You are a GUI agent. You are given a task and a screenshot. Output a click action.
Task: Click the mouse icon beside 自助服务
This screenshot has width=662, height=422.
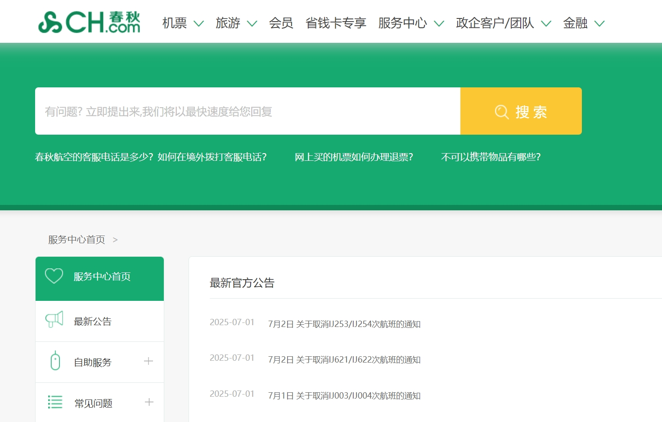tap(55, 360)
